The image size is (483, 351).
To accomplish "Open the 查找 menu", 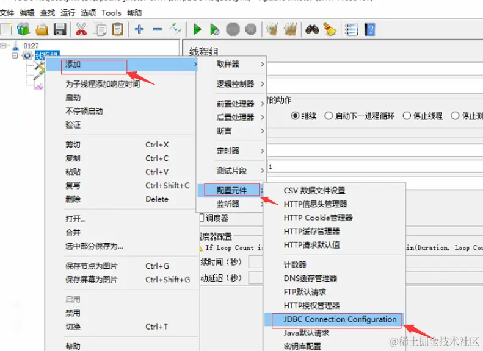I will click(48, 13).
